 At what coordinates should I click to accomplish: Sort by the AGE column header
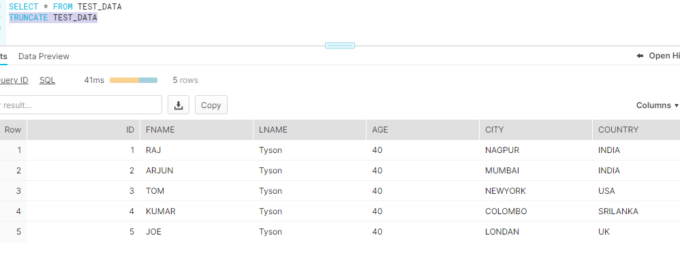point(423,130)
